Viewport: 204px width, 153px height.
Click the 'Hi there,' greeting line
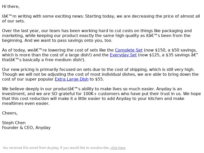click(11, 7)
